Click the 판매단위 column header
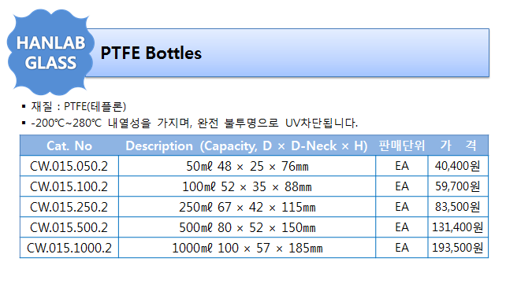Viewport: 506px width, 291px height. click(402, 145)
